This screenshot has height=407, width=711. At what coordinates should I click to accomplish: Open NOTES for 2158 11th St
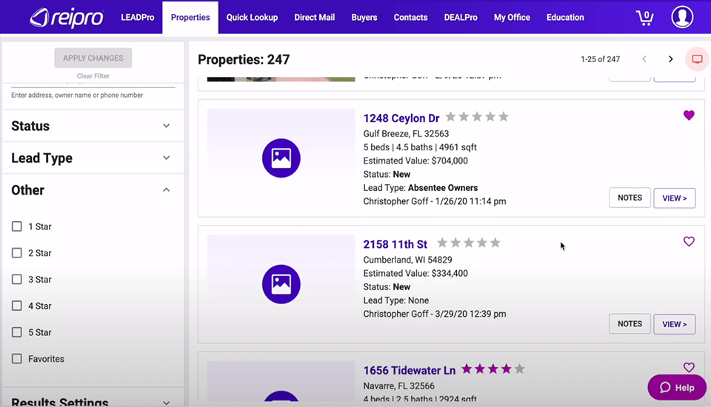[x=630, y=323]
